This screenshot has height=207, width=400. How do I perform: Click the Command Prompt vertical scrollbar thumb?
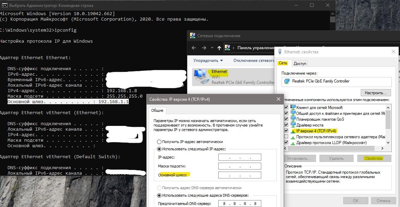coord(333,20)
